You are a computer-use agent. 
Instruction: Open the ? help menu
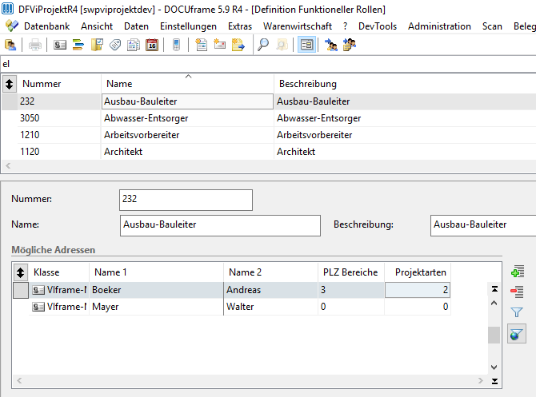pyautogui.click(x=346, y=26)
